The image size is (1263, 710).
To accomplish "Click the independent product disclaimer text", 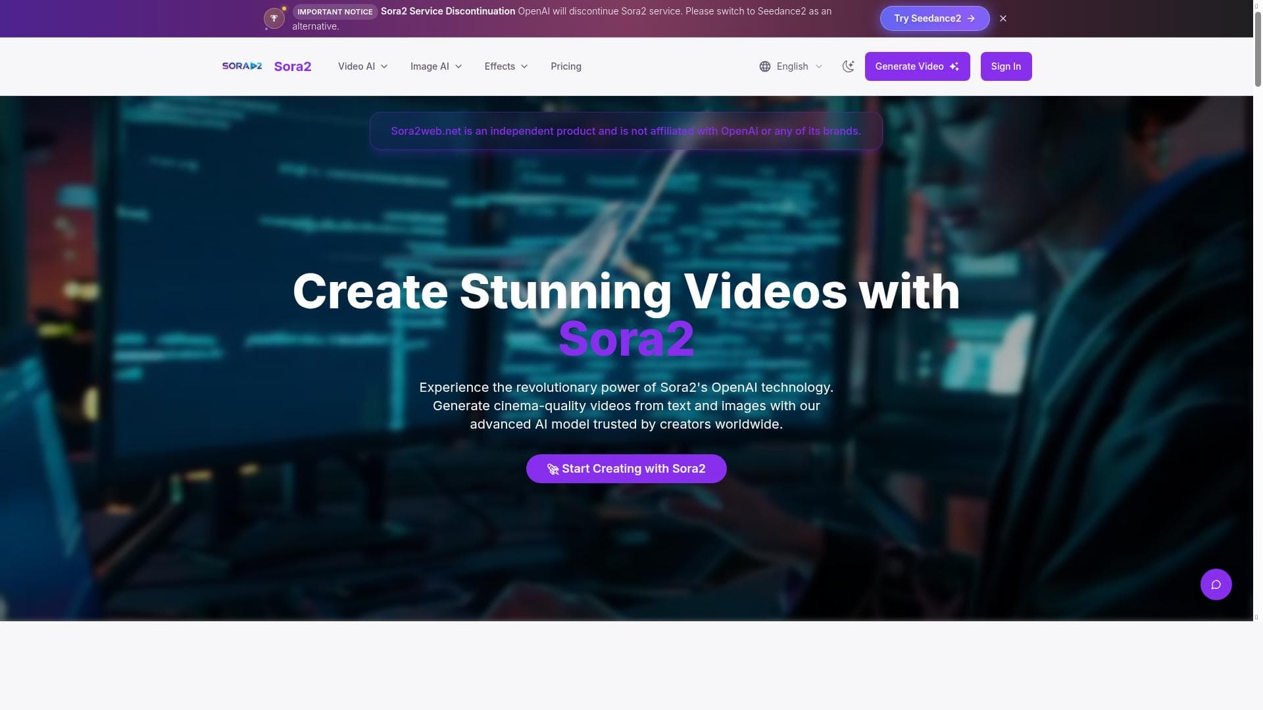I will (x=626, y=131).
